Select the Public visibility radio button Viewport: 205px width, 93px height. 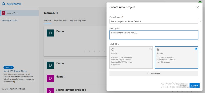point(151,49)
